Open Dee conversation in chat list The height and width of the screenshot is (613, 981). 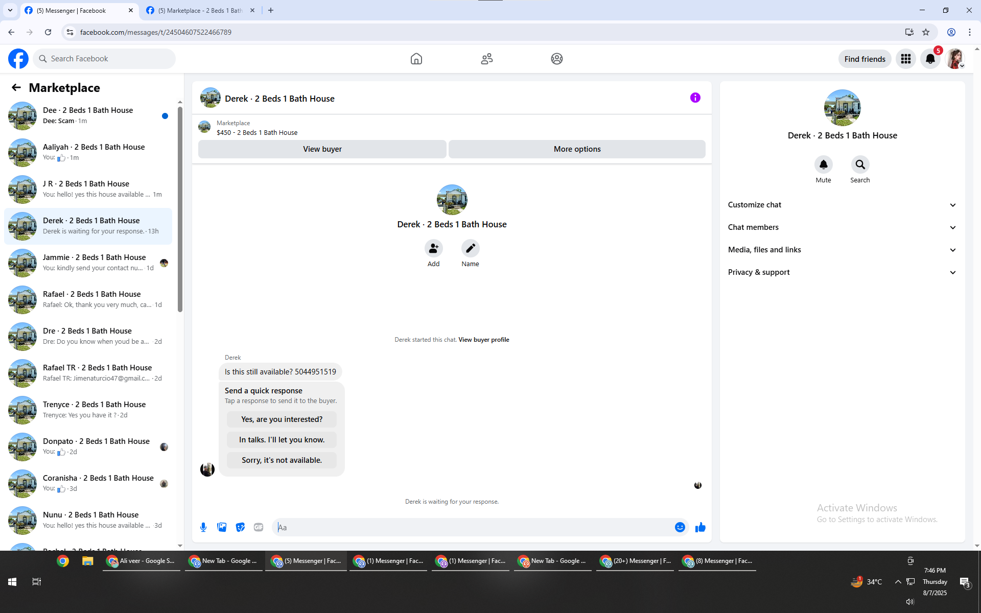point(88,115)
